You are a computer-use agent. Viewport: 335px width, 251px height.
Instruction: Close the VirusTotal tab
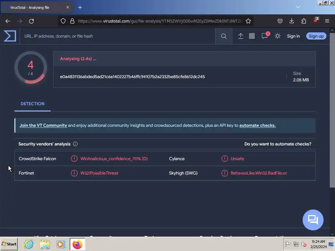click(67, 7)
